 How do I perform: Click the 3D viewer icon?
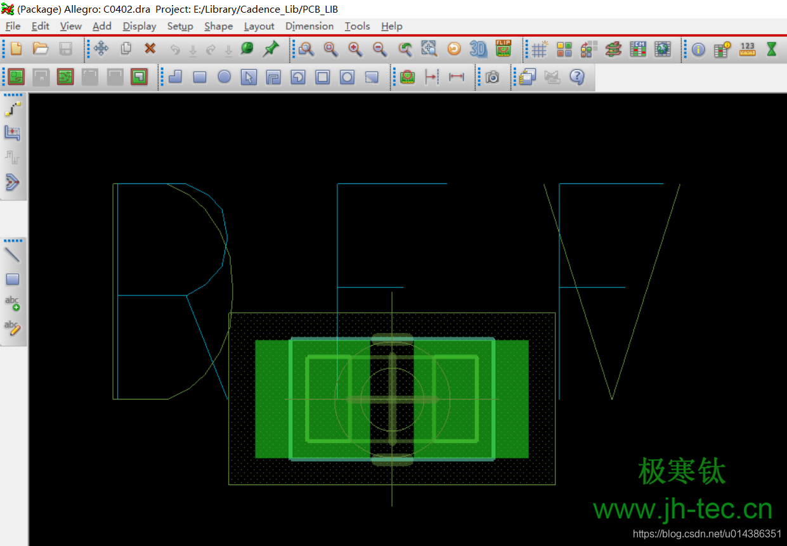pos(479,49)
